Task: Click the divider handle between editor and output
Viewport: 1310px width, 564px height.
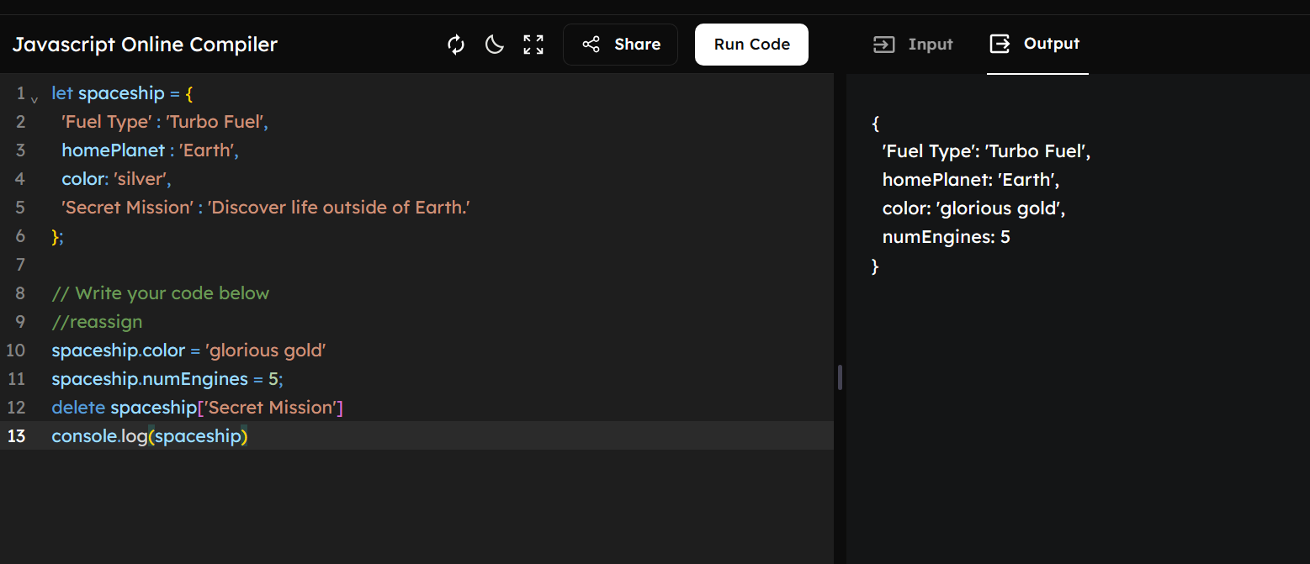Action: [x=840, y=377]
